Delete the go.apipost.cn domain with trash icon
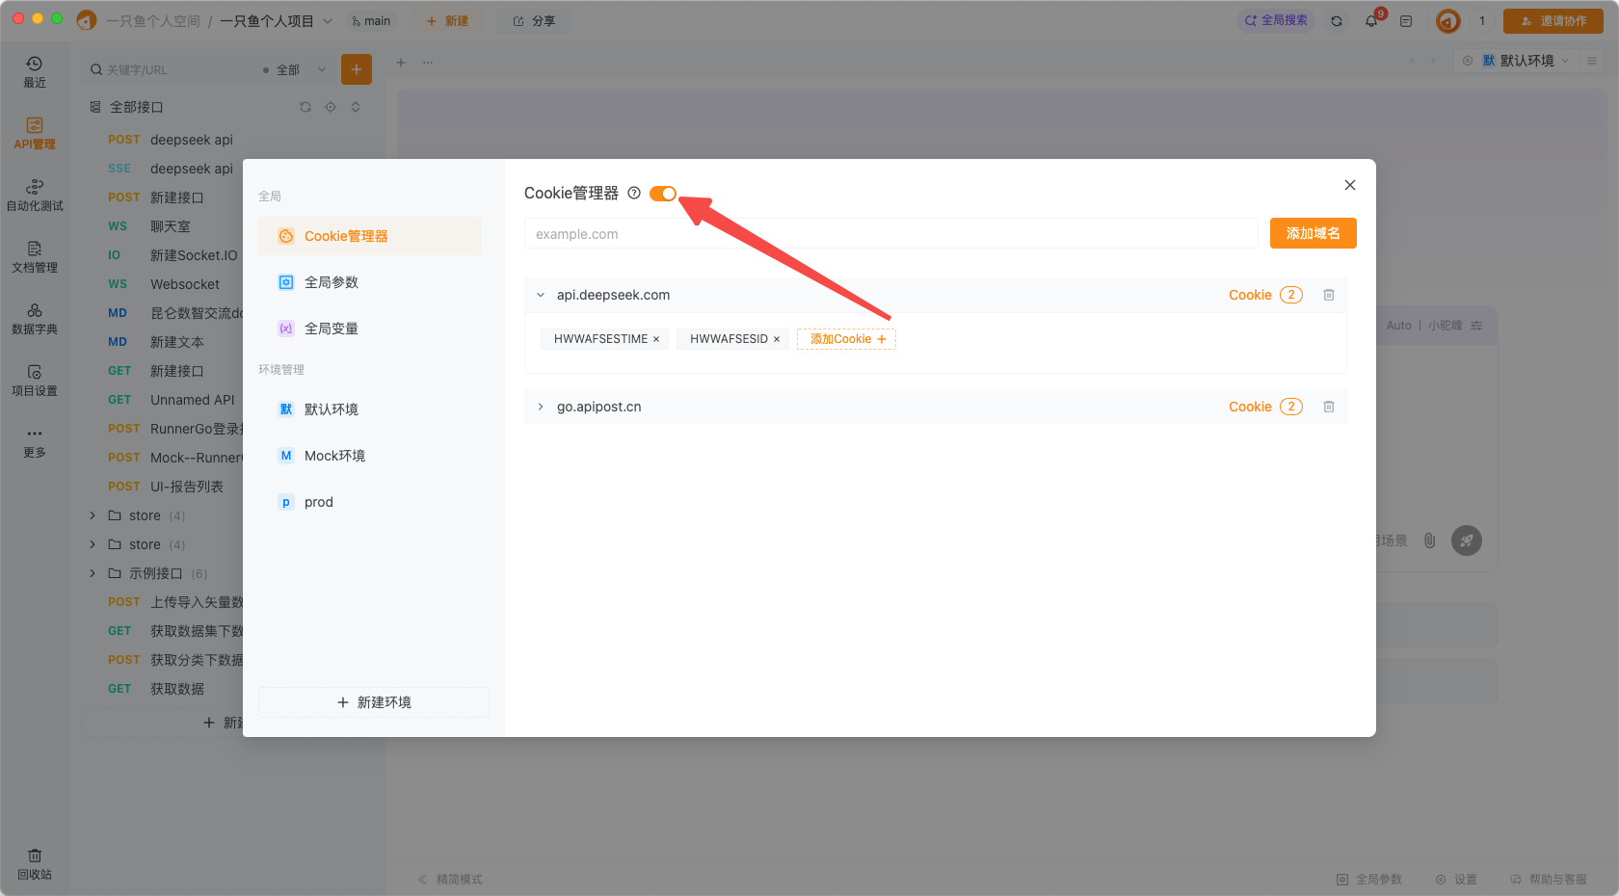The height and width of the screenshot is (896, 1619). coord(1329,407)
